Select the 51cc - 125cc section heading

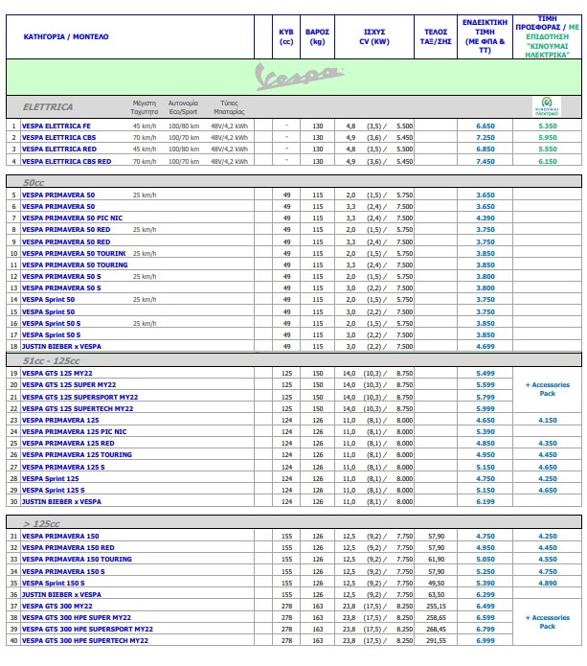pyautogui.click(x=51, y=361)
